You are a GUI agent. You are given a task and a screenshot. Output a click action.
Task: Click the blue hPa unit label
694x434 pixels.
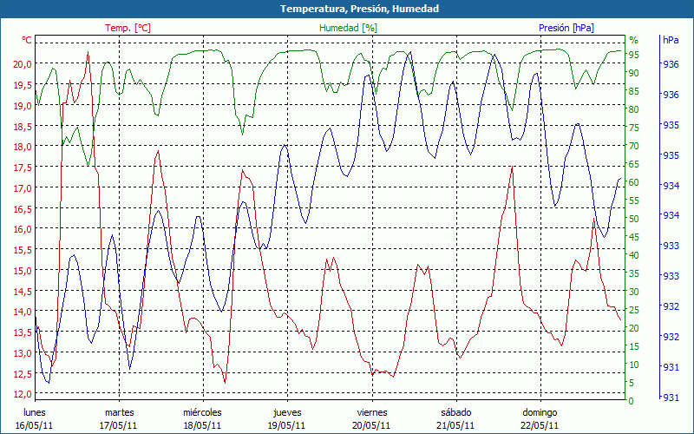pos(671,40)
